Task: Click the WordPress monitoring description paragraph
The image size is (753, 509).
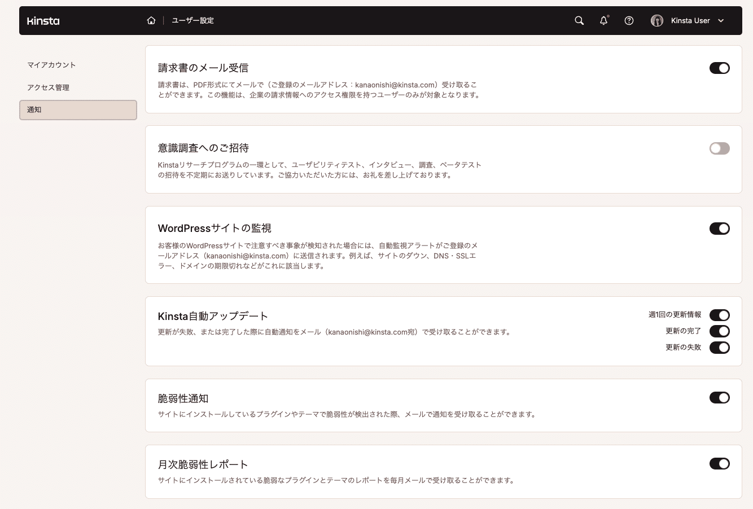Action: 318,256
